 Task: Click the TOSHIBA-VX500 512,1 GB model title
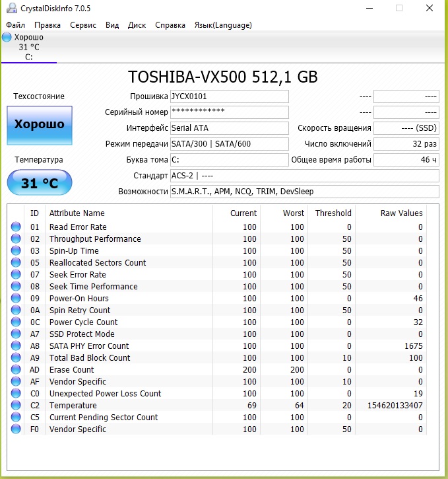tap(222, 77)
